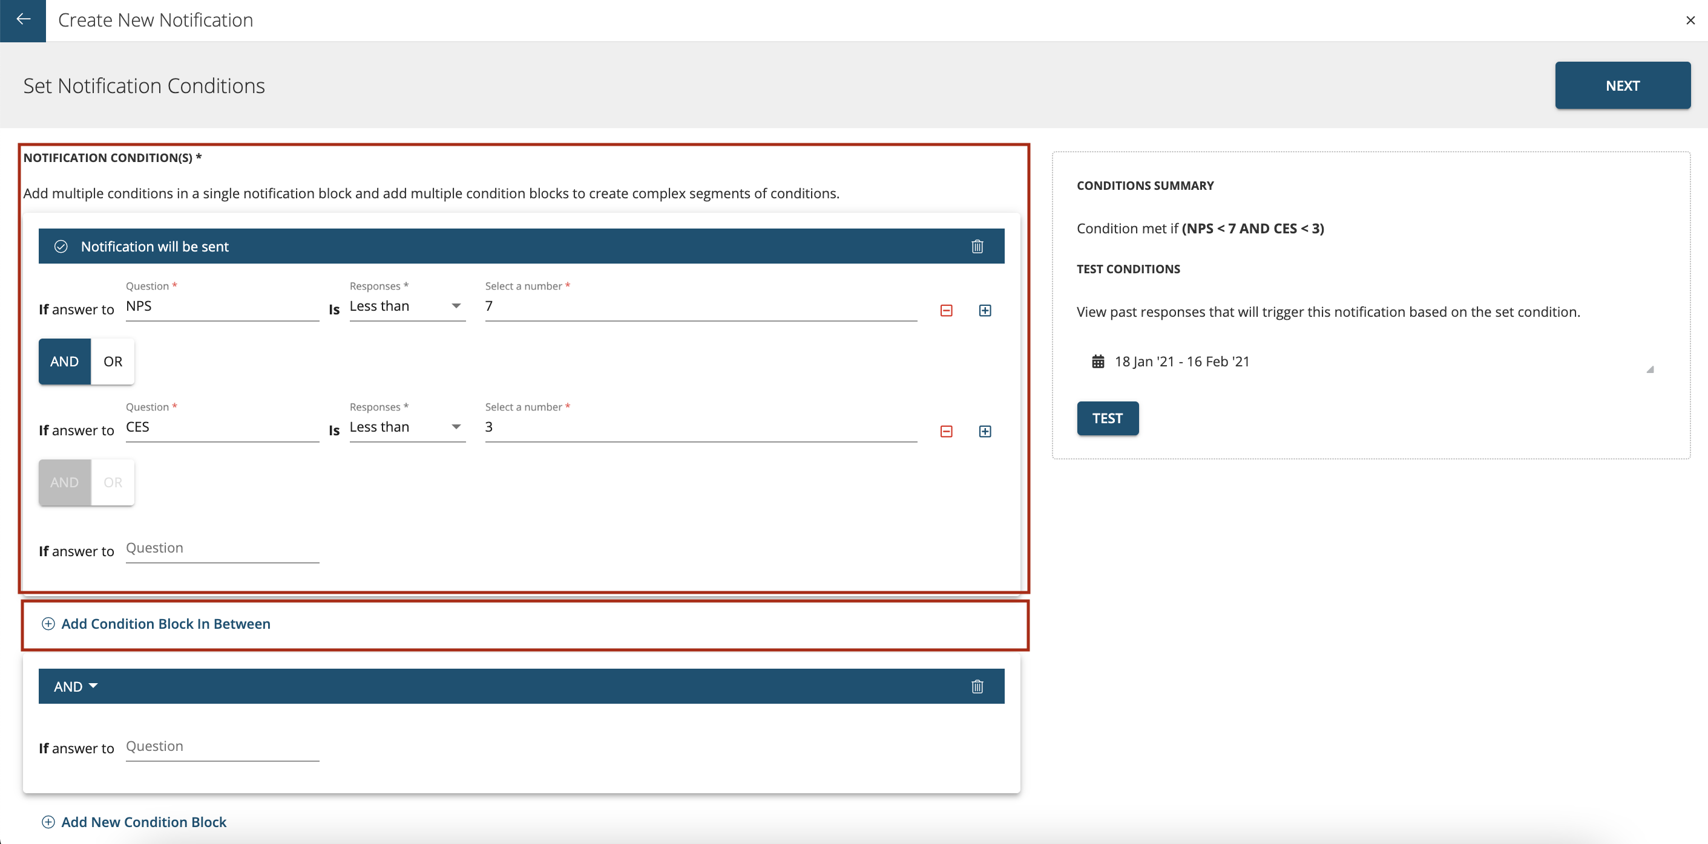This screenshot has height=844, width=1708.
Task: Delete the second AND condition block
Action: coord(977,687)
